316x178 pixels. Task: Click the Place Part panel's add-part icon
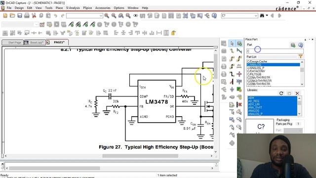[293, 45]
